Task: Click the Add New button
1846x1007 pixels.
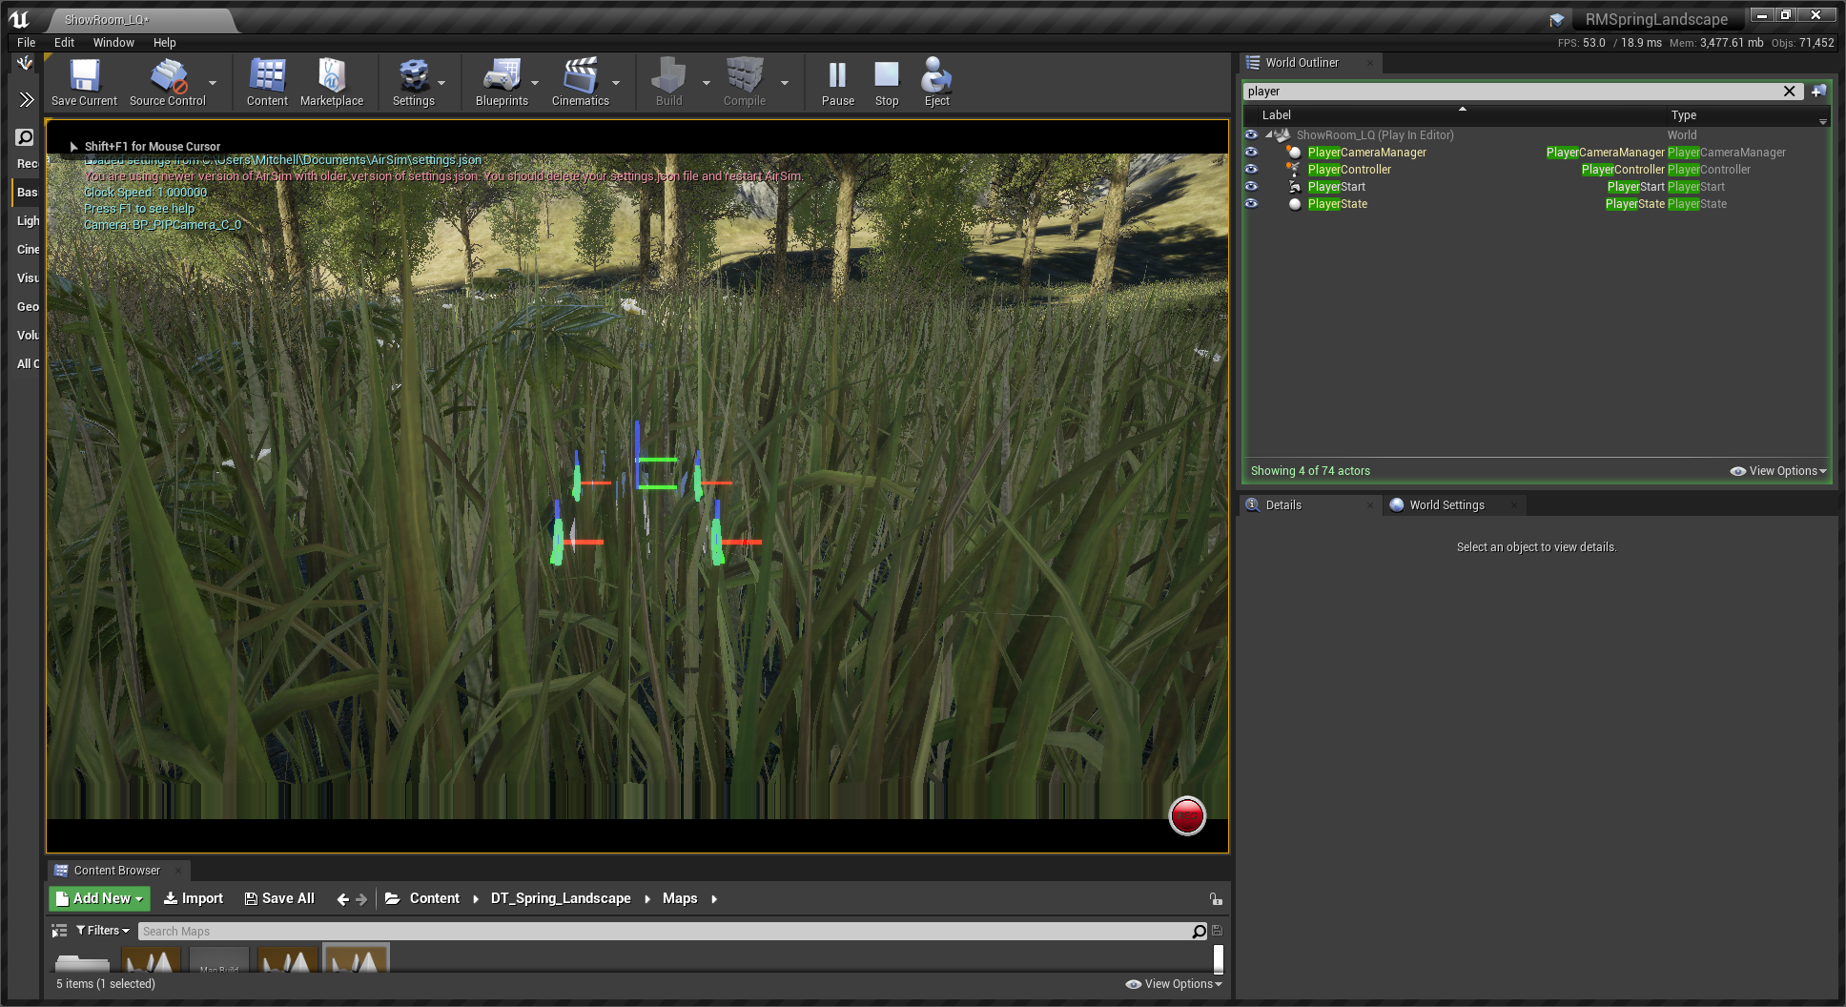Action: tap(99, 898)
